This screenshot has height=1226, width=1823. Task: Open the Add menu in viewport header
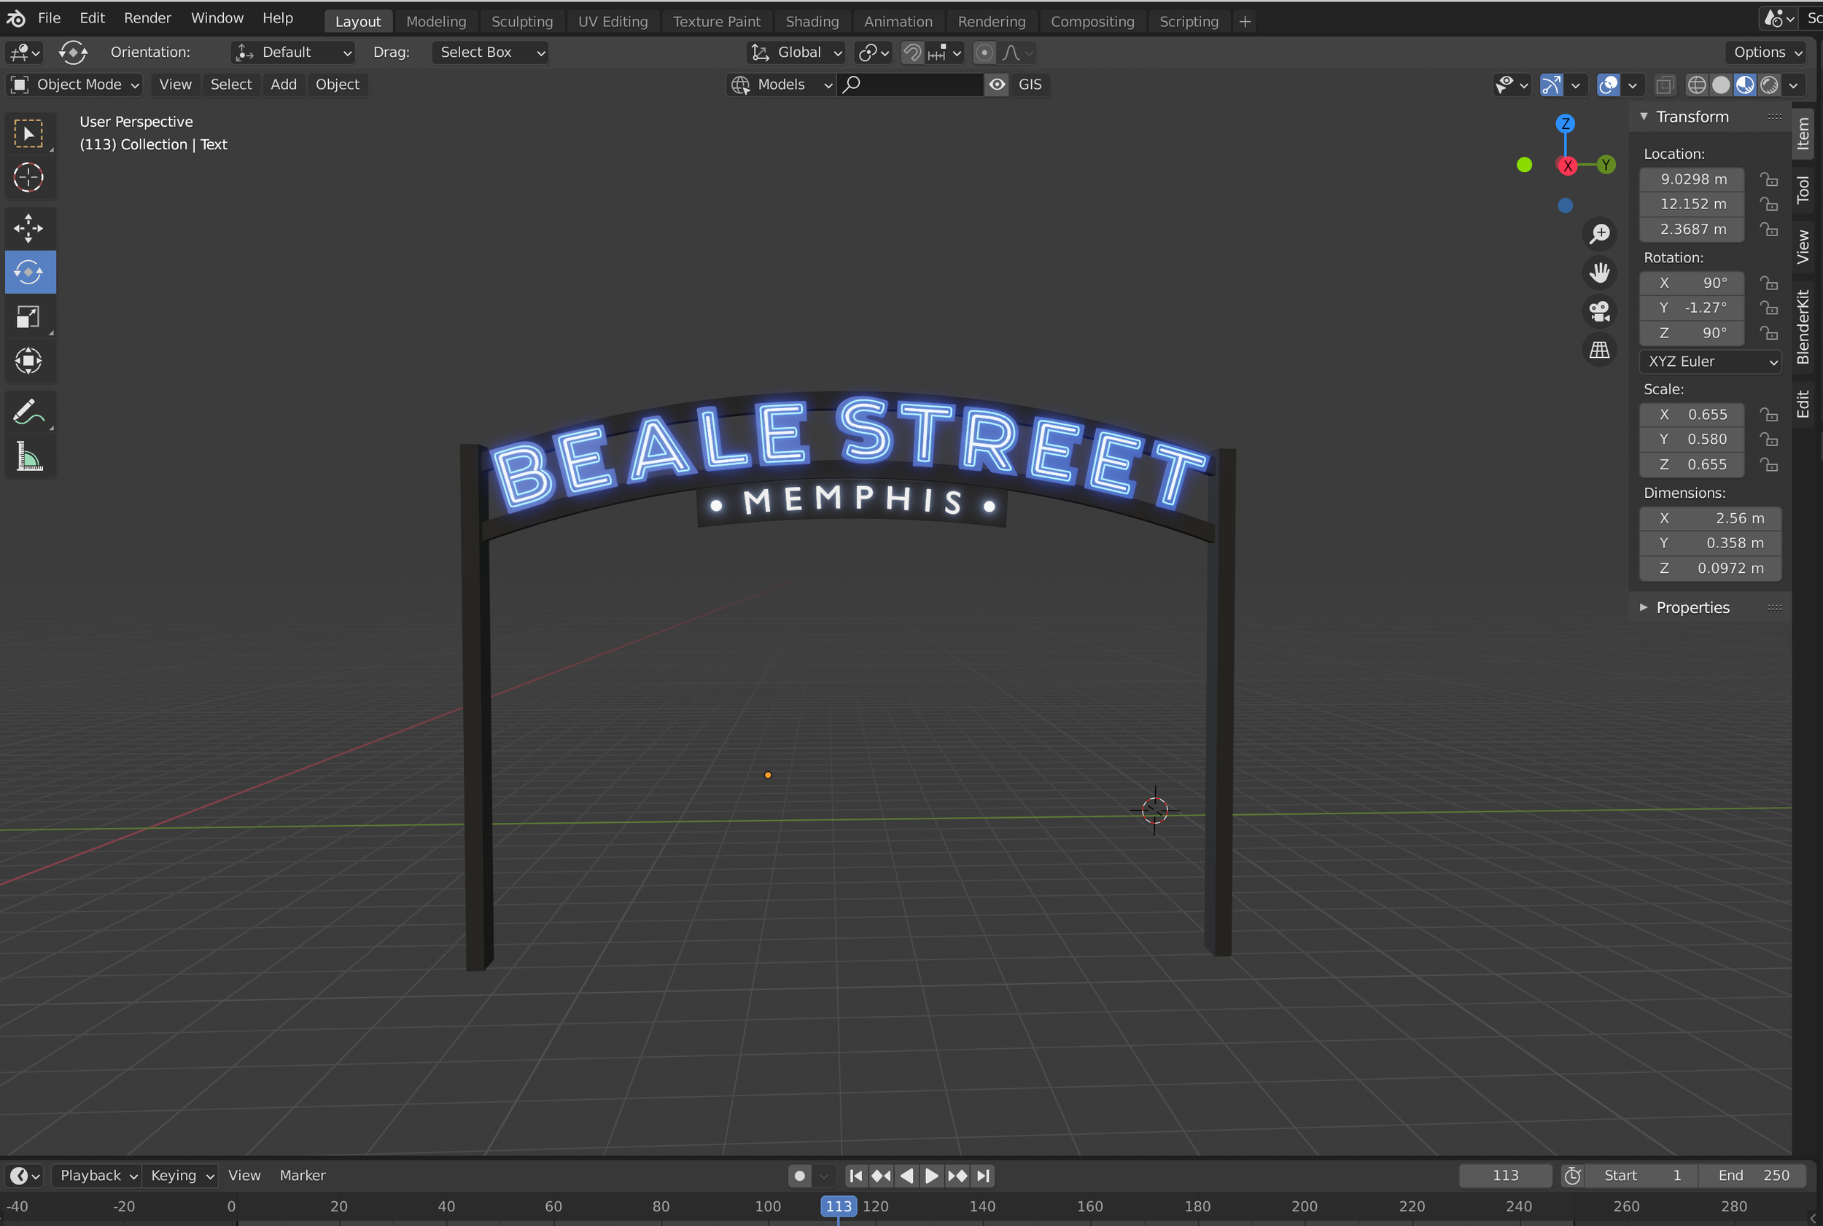click(283, 85)
